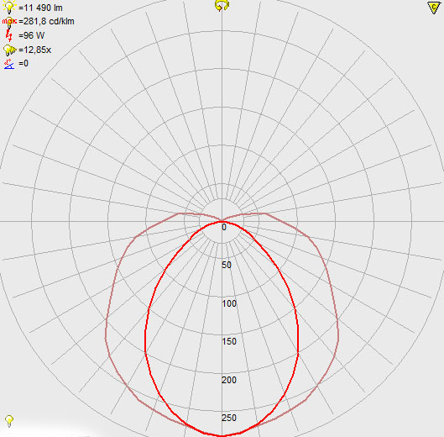Select the 281,8 cd/klm maximum value

coord(46,21)
